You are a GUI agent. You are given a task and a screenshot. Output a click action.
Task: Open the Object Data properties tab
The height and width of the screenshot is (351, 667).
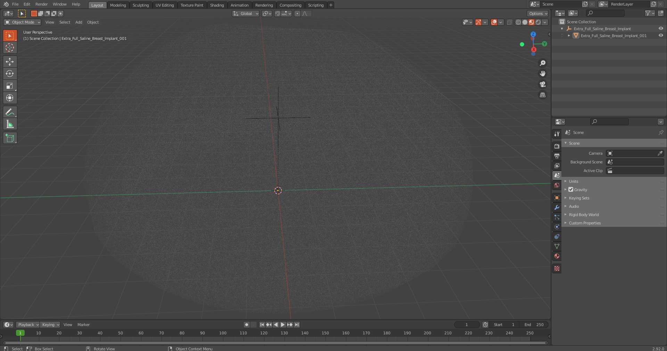(557, 246)
